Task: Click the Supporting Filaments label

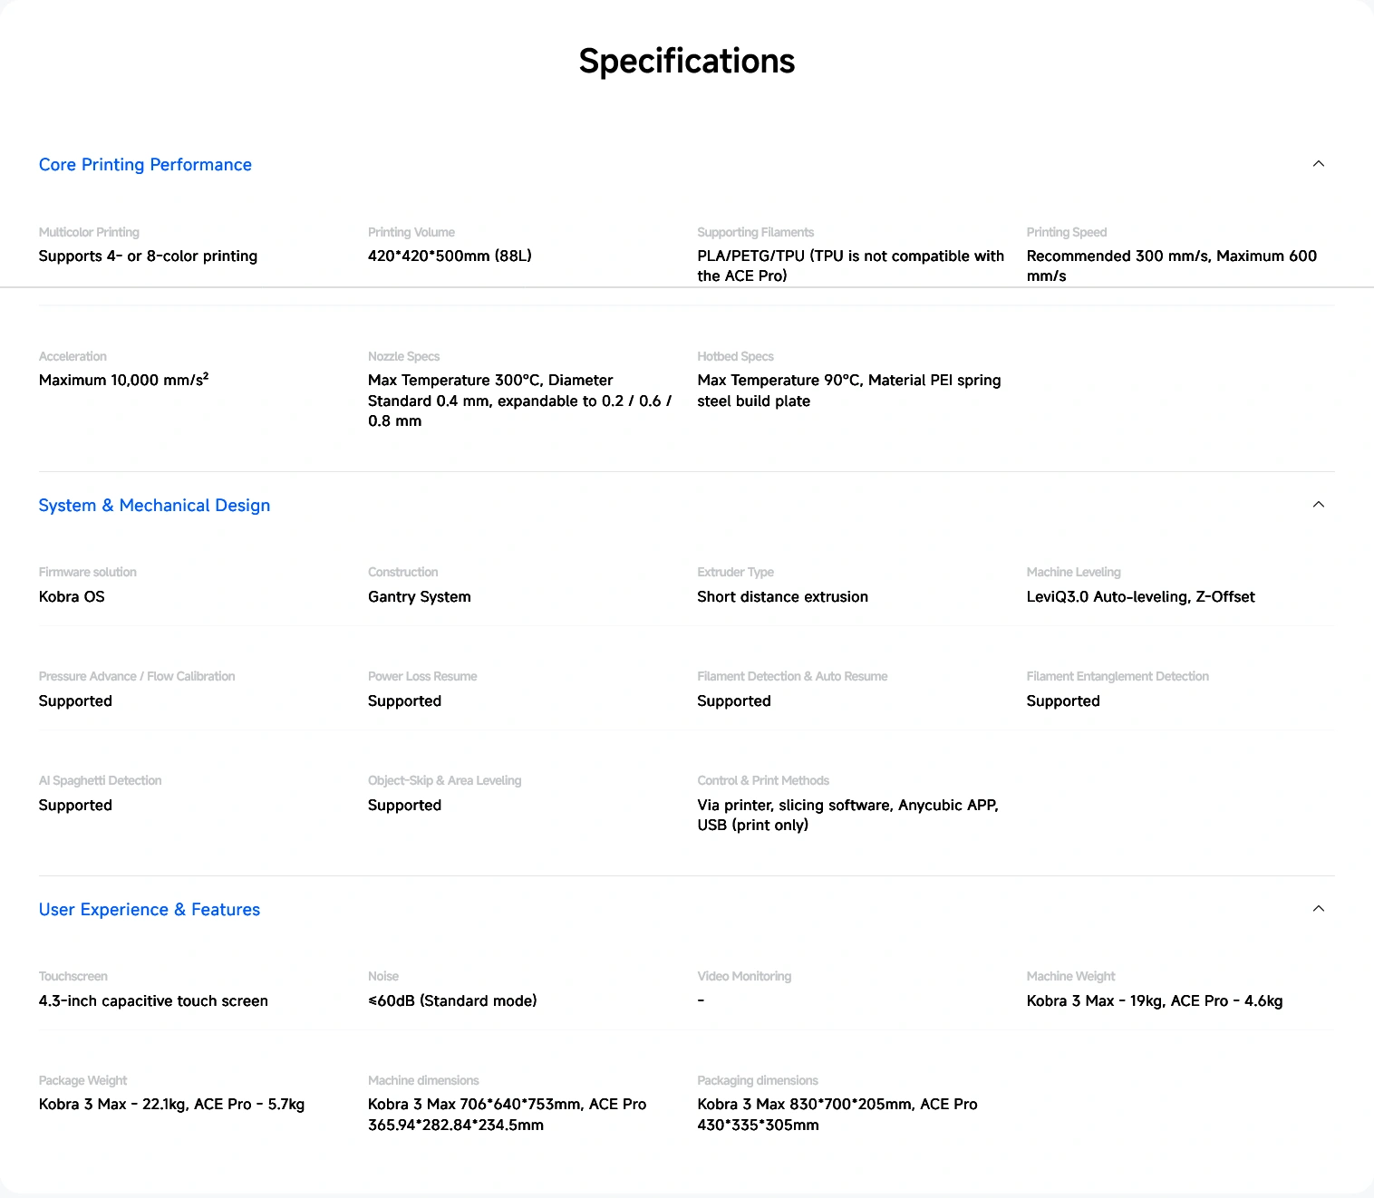Action: 755,233
